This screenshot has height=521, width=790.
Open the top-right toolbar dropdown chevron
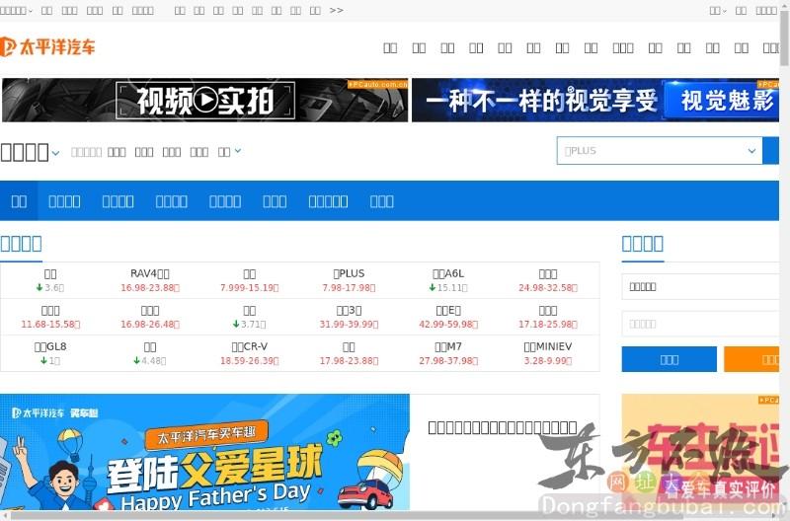(x=725, y=11)
